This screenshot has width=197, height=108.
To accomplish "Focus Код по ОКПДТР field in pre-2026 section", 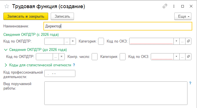I will (x=45, y=57).
